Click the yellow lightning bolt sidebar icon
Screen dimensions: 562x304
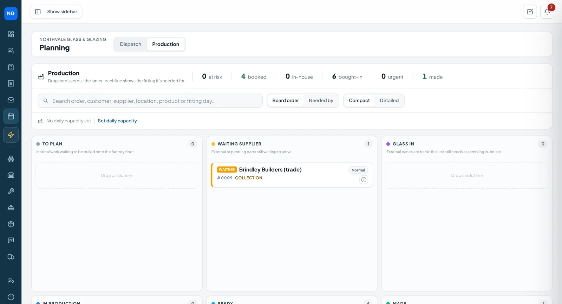pos(11,135)
